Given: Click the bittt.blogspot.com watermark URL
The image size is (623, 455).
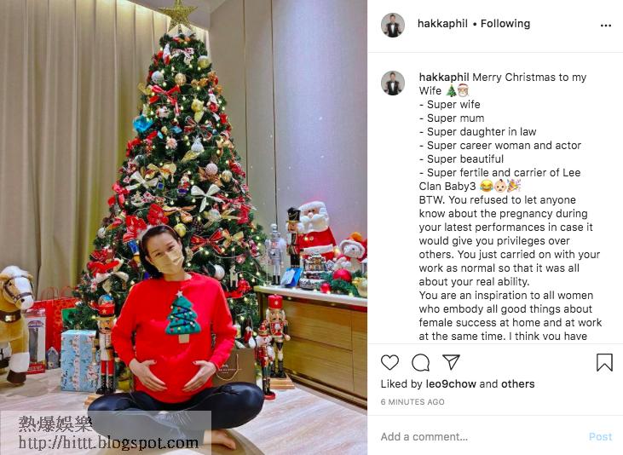Looking at the screenshot, I should (x=108, y=442).
